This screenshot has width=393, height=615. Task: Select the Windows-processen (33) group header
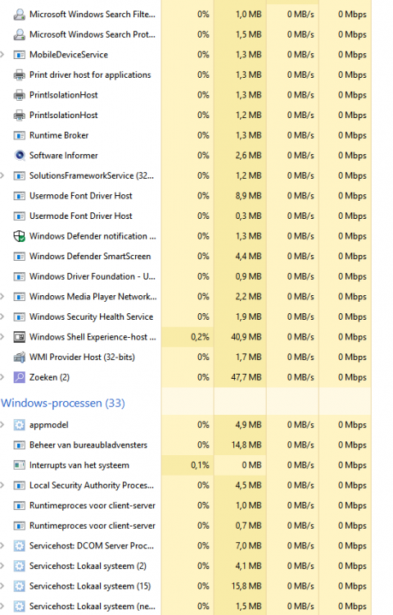(x=63, y=403)
